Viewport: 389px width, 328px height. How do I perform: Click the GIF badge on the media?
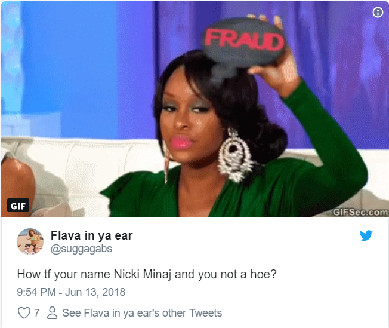point(18,206)
